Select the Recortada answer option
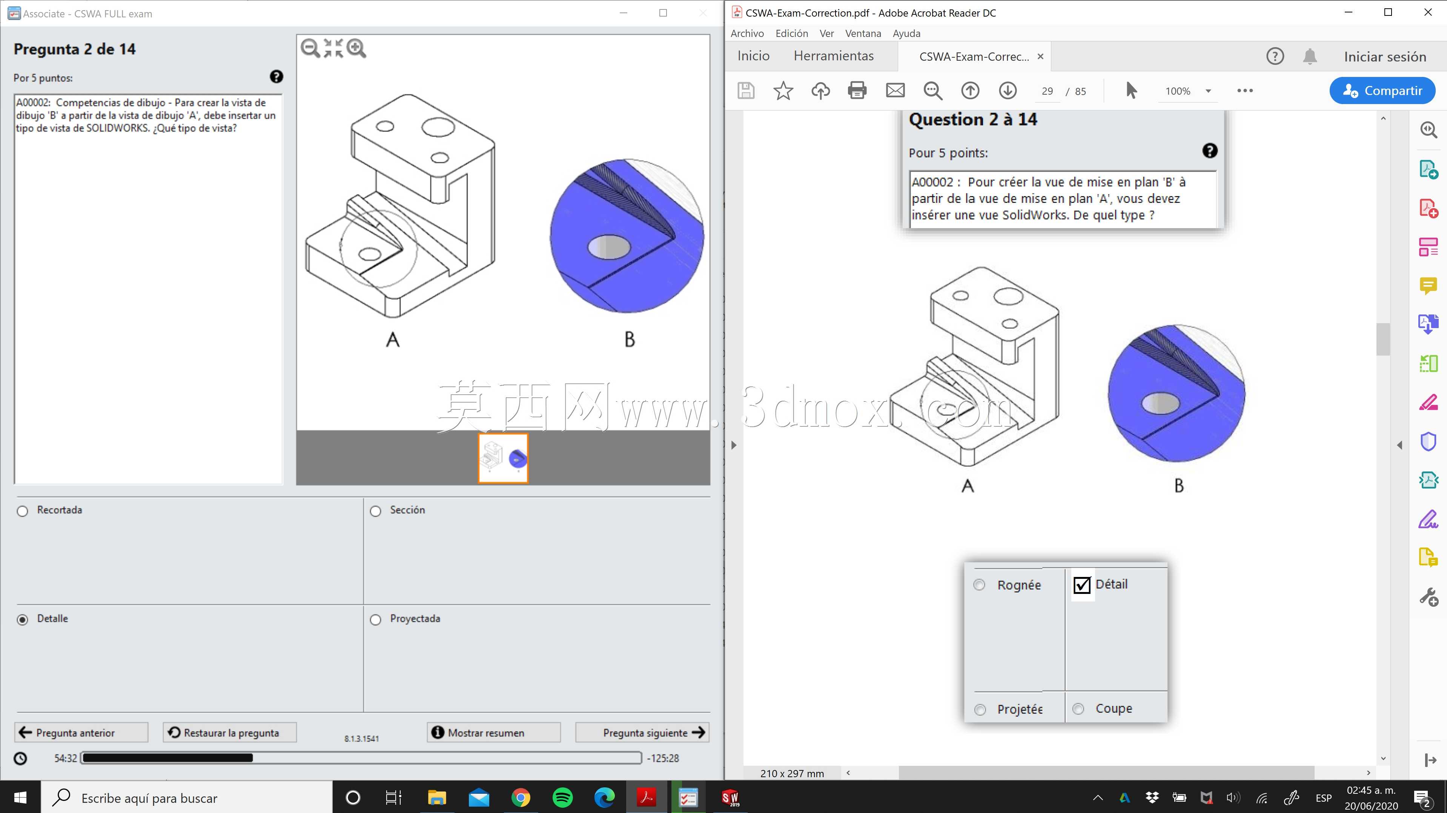Screen dimensions: 1447x813 (x=23, y=511)
